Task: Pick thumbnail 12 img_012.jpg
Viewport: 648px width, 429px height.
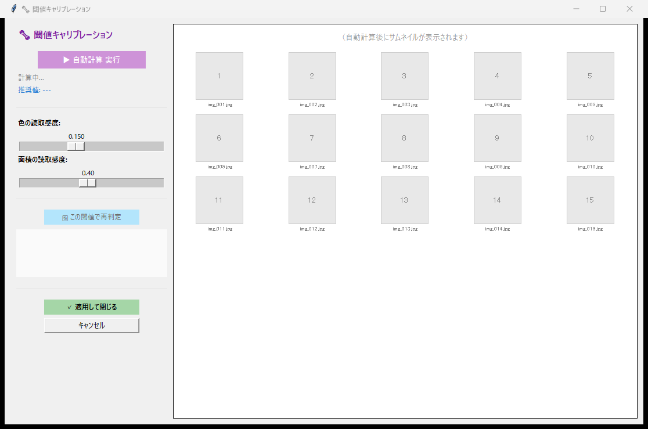Action: 312,200
